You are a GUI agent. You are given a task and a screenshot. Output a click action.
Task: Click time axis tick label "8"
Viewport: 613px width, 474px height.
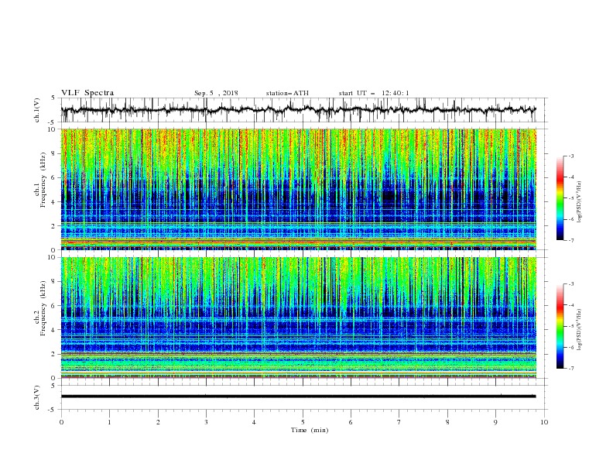pos(447,422)
